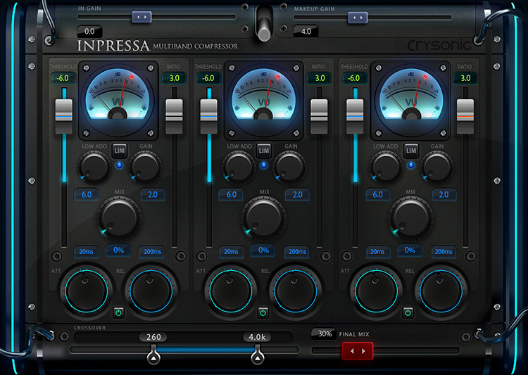Click third band Low Add 6.0 value

pos(377,195)
